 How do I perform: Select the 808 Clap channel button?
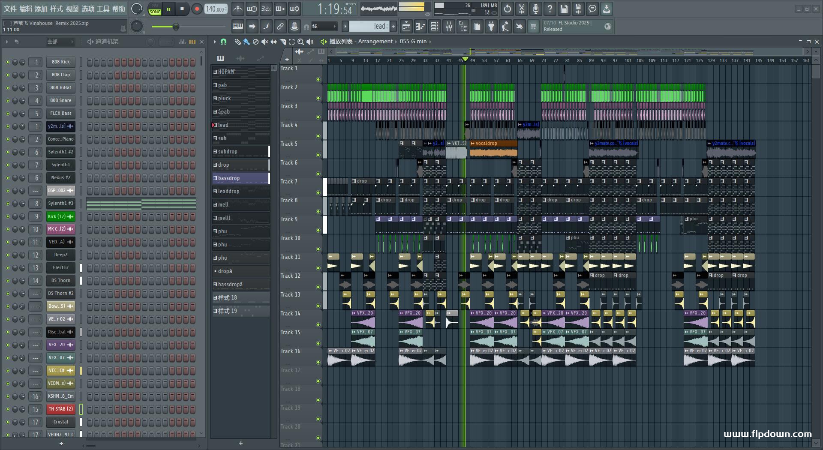pyautogui.click(x=60, y=75)
